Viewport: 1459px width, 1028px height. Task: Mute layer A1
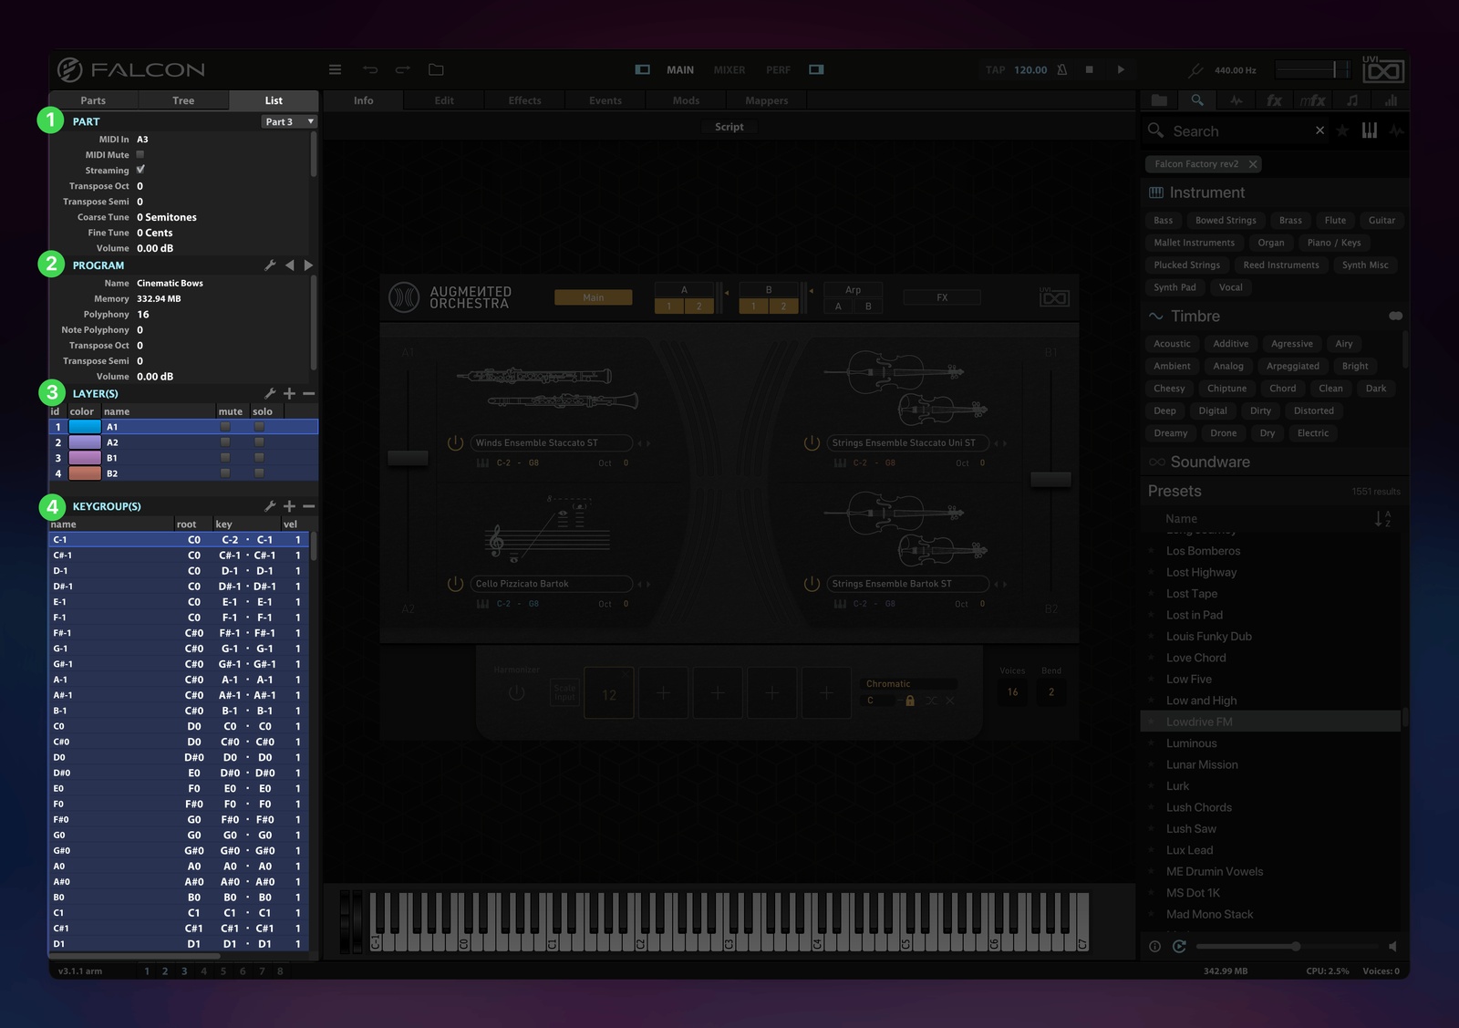(225, 427)
